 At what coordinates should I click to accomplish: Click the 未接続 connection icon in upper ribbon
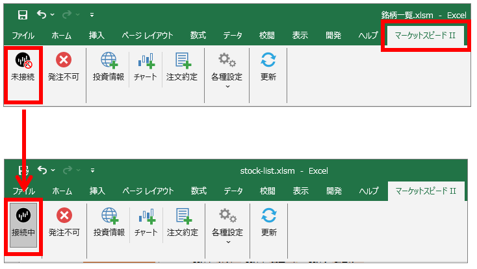23,67
